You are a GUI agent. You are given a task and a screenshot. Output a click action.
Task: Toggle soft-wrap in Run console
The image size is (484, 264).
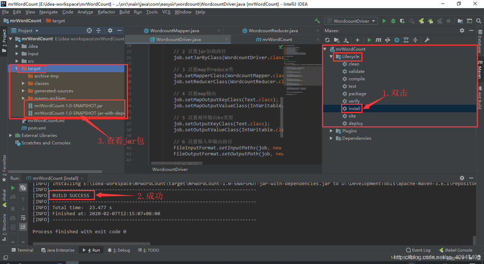(x=23, y=218)
